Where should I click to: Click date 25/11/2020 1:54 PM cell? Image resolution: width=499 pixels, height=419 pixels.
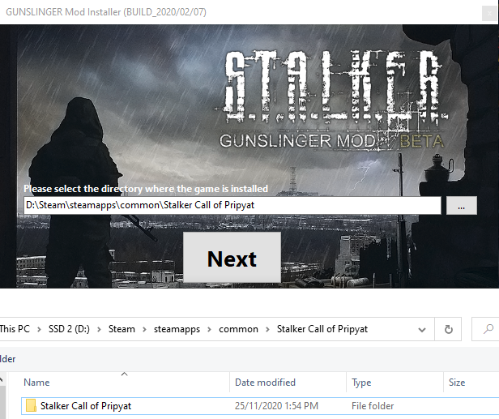click(276, 406)
